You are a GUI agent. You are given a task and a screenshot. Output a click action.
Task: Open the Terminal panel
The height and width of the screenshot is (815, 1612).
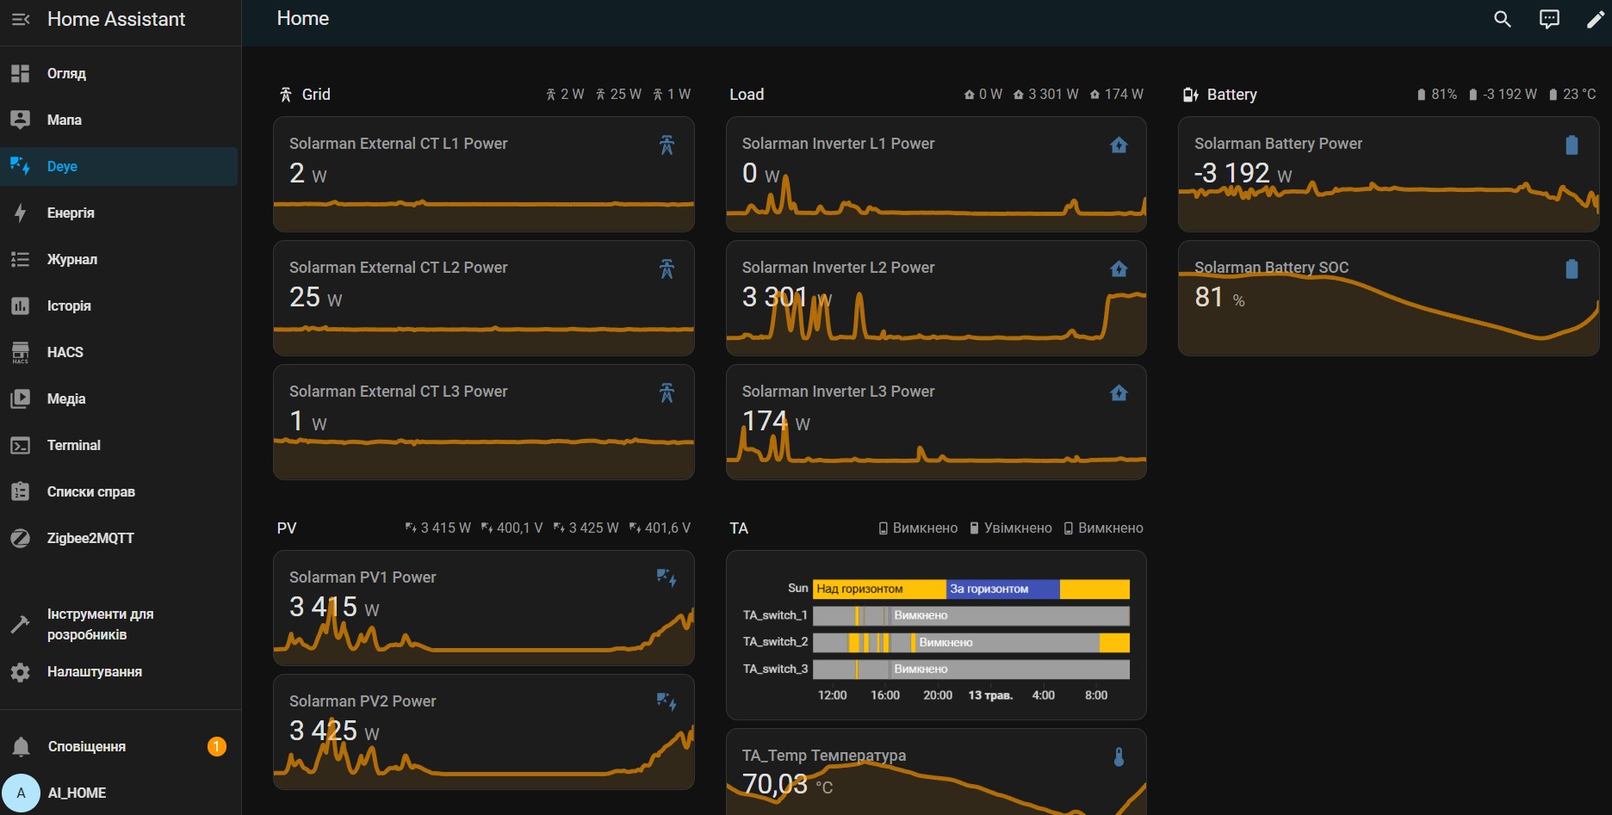73,445
